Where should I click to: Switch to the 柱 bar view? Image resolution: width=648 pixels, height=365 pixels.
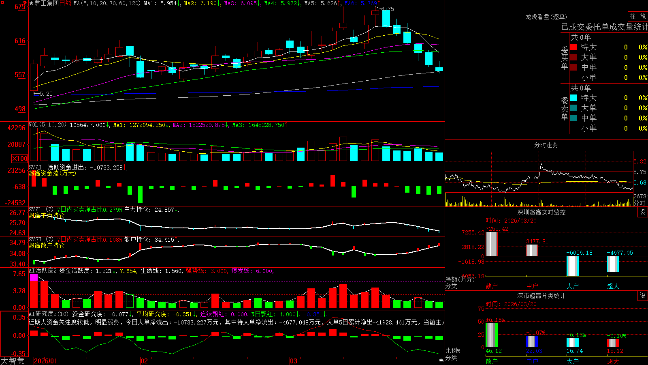[x=633, y=17]
